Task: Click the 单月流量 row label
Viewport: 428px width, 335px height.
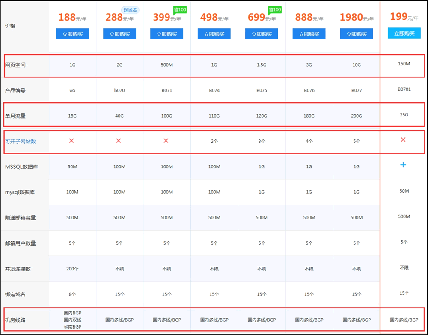Action: (15, 116)
